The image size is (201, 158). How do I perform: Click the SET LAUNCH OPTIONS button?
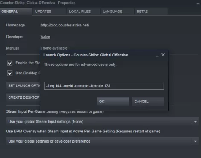[23, 85]
